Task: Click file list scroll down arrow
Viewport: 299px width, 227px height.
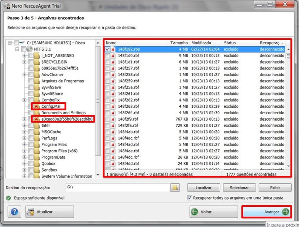Action: pos(288,166)
